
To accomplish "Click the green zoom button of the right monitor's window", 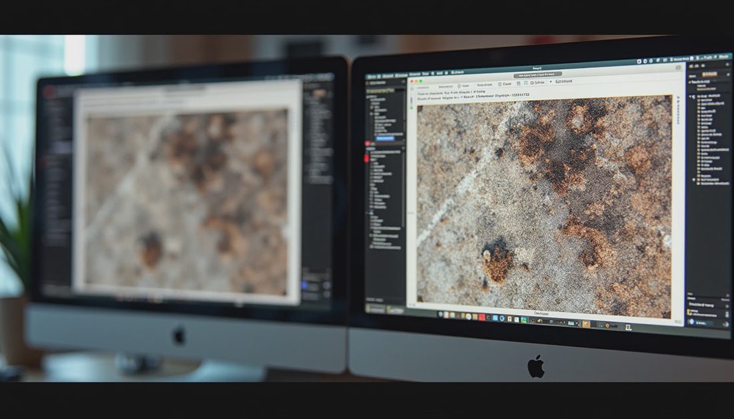I will point(421,81).
